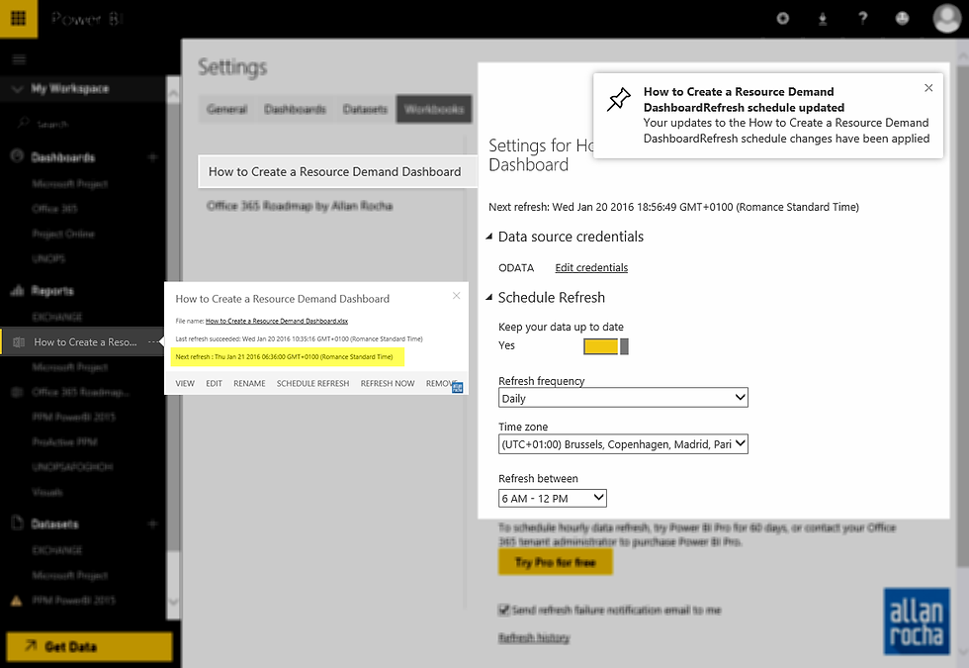969x668 pixels.
Task: Switch to the Datasets settings tab
Action: coord(365,109)
